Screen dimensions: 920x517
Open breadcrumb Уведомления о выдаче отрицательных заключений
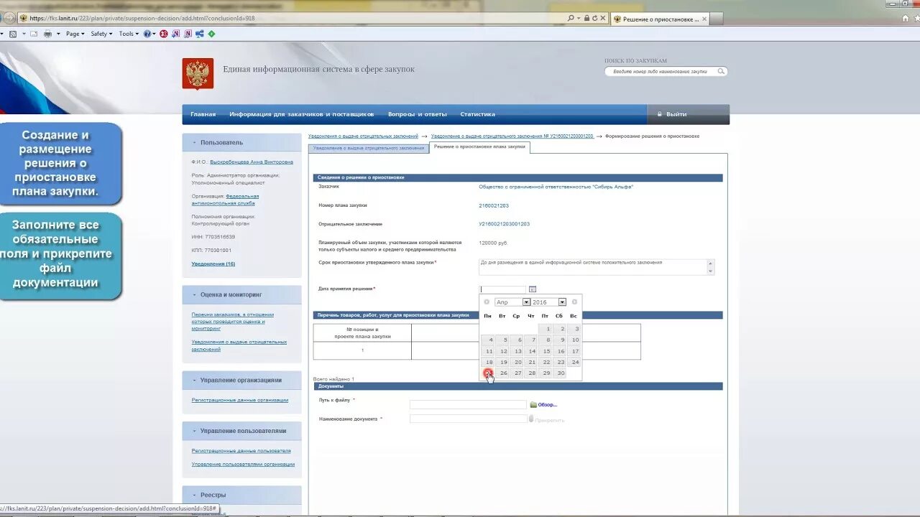(363, 136)
